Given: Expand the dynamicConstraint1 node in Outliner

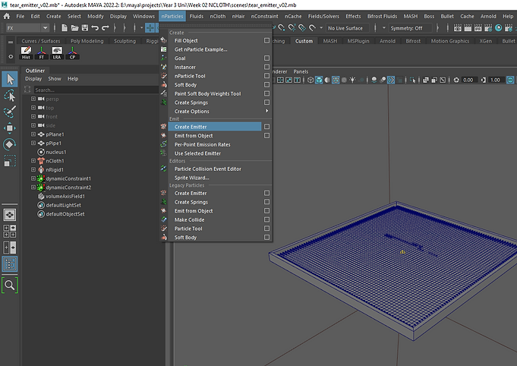Looking at the screenshot, I should (x=33, y=178).
